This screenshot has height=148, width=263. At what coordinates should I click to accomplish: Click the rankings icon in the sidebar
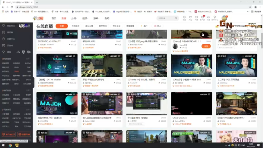pos(4,32)
